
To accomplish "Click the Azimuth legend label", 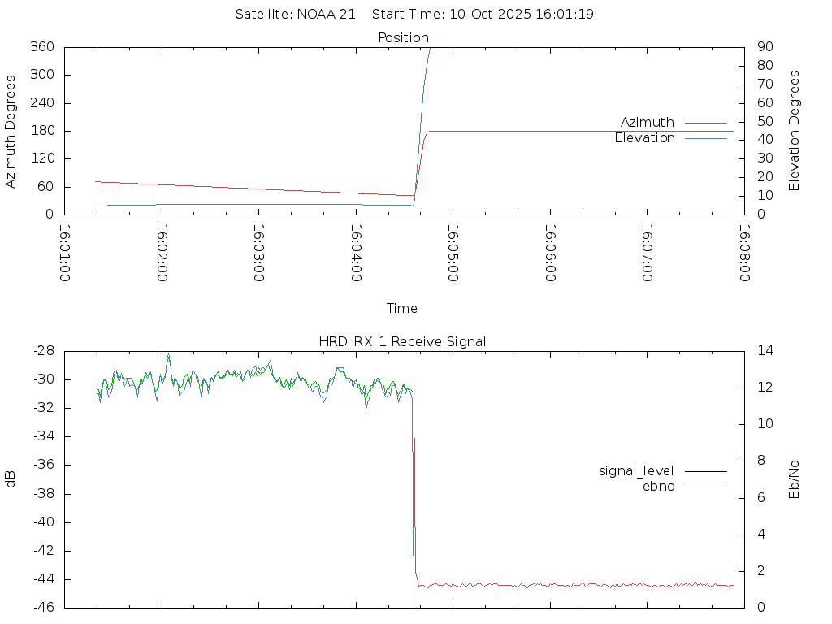I will point(647,123).
